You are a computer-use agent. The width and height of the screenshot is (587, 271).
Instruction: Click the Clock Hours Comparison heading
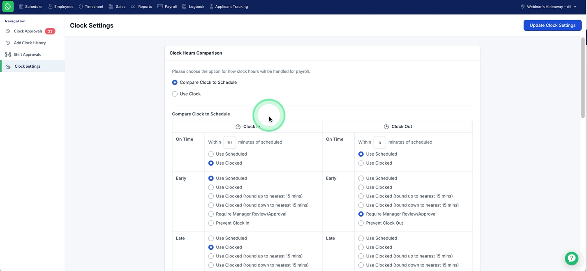tap(196, 53)
